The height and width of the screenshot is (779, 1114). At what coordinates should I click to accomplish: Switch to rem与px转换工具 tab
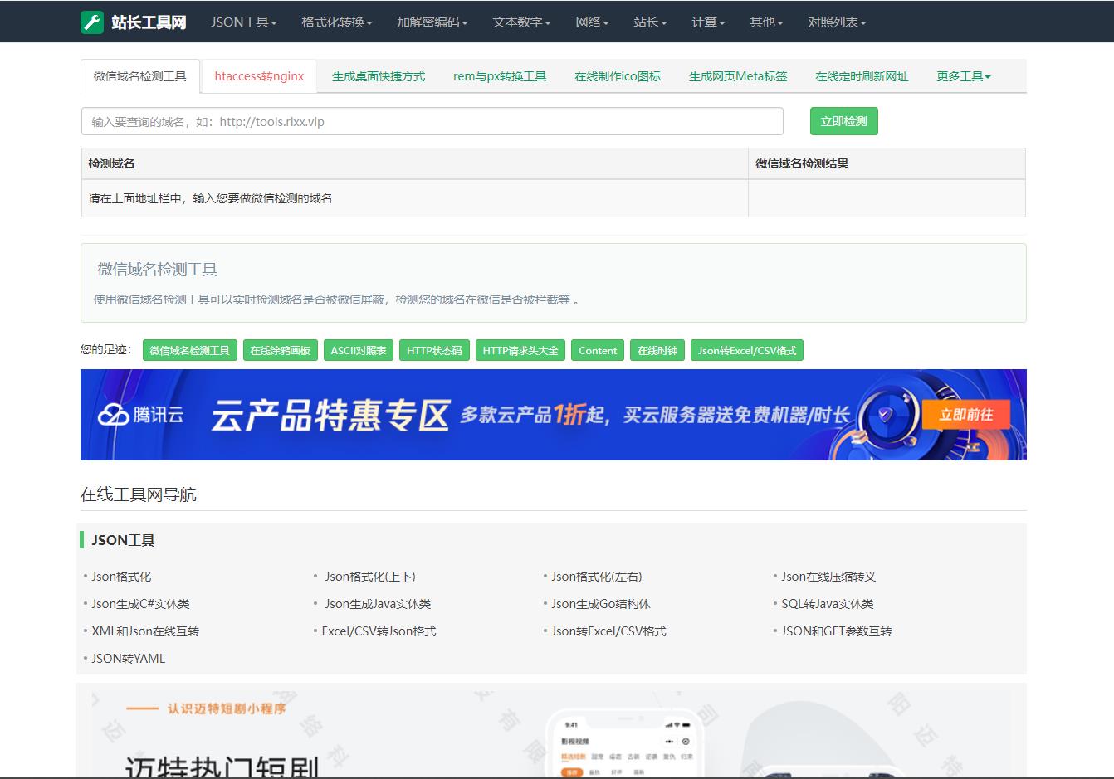tap(500, 76)
